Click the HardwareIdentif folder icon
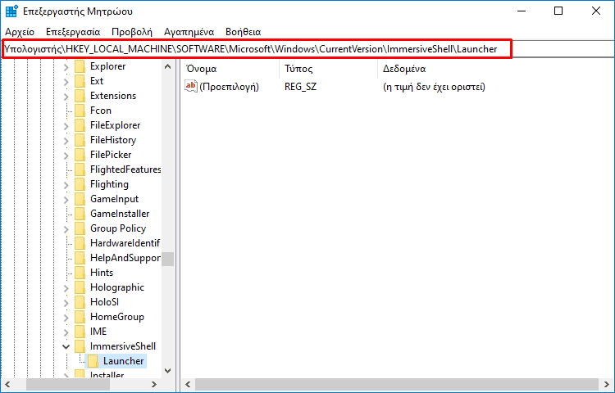 tap(80, 243)
